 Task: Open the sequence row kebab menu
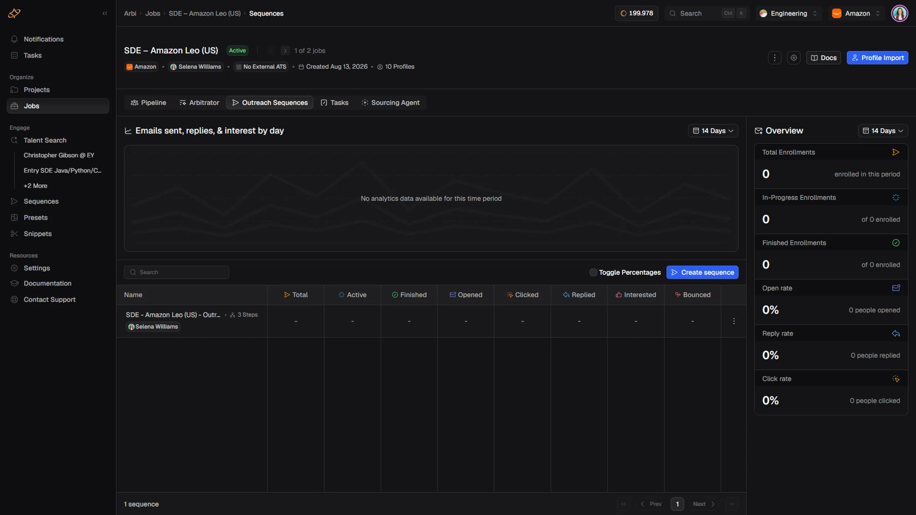pos(734,322)
